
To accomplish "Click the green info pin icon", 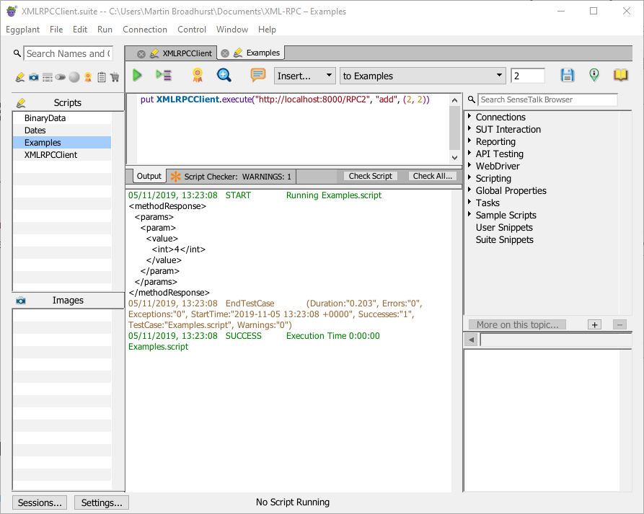I will [x=594, y=76].
